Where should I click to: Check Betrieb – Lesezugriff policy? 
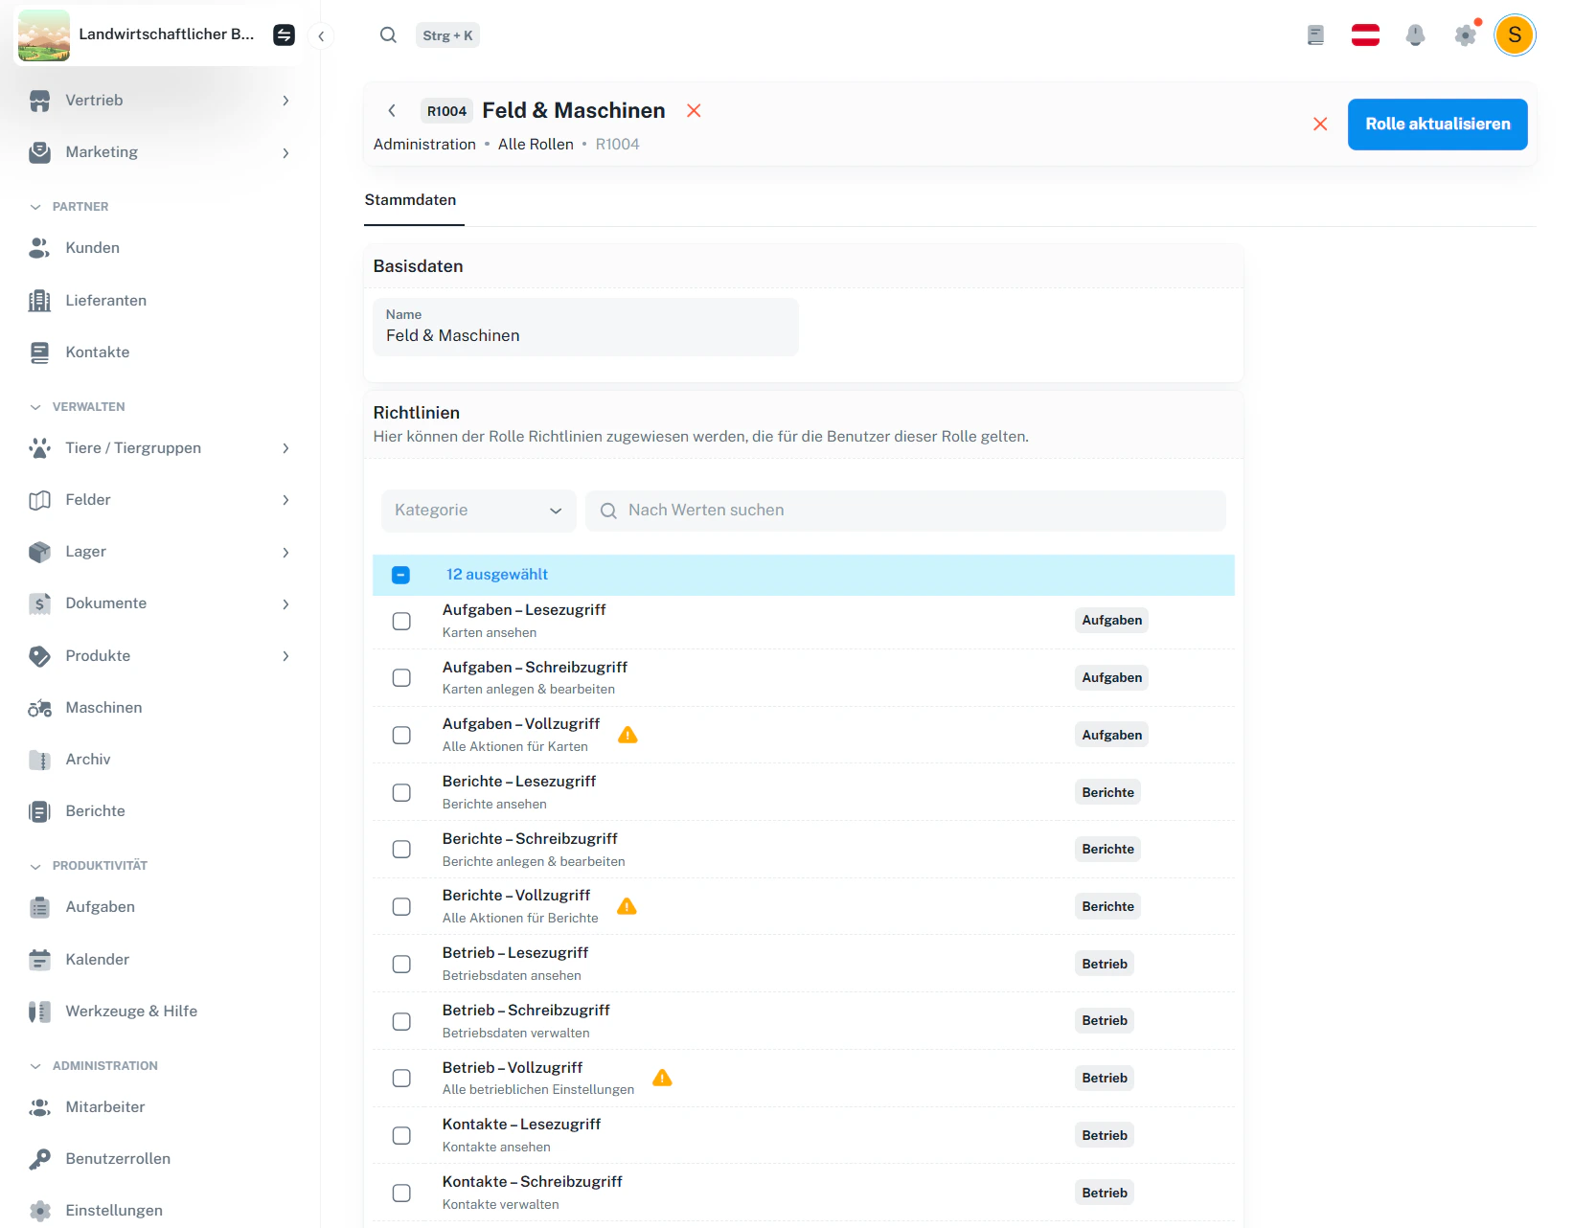401,964
